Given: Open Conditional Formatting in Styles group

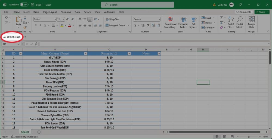Looking at the screenshot, I should tap(170, 22).
